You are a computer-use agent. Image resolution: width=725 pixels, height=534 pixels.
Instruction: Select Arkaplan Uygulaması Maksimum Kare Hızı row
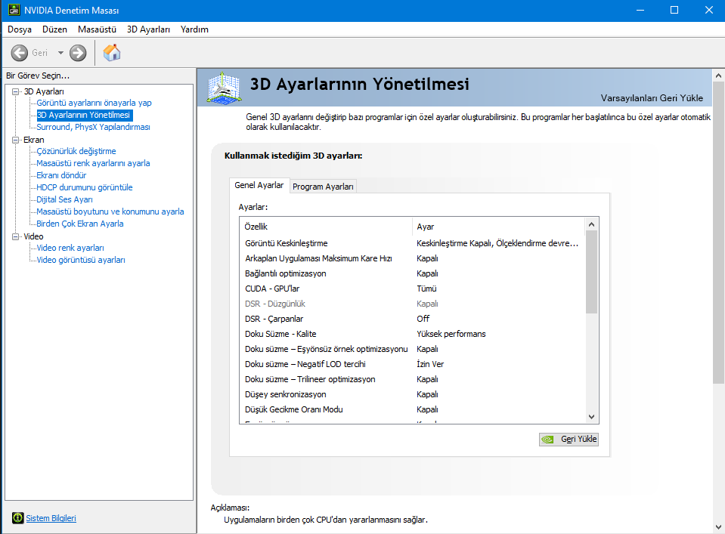412,258
